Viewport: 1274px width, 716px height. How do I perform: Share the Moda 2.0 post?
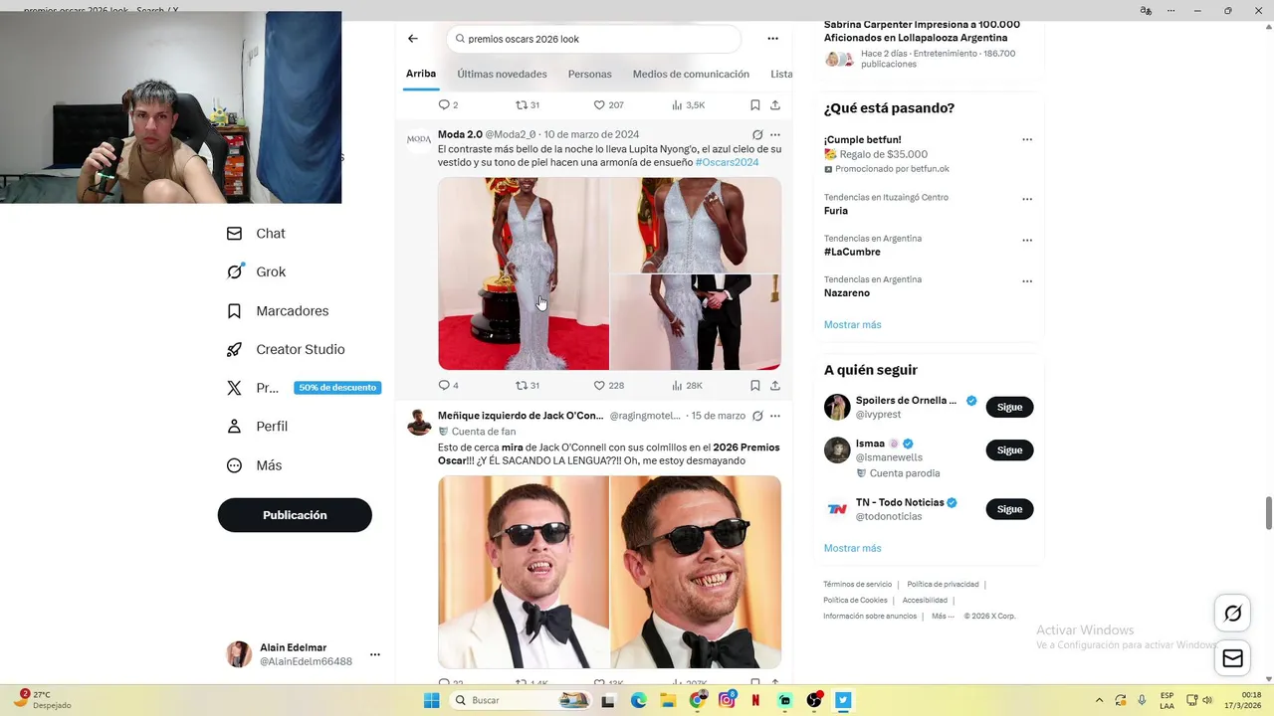coord(775,385)
